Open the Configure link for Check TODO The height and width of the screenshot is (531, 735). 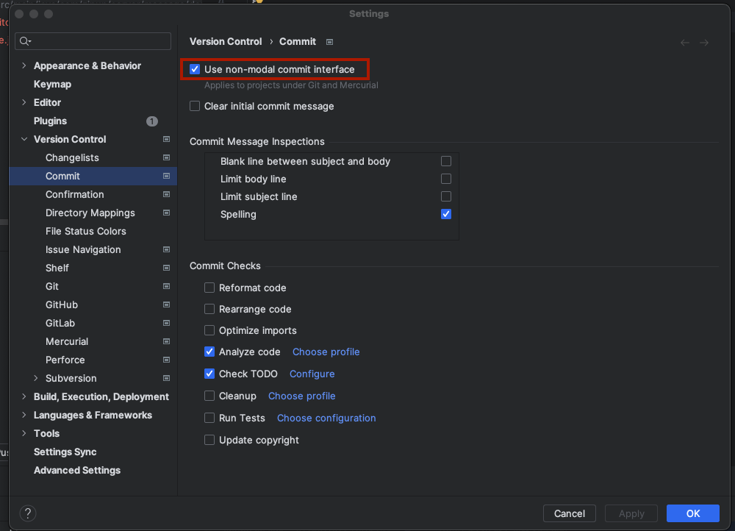tap(312, 374)
